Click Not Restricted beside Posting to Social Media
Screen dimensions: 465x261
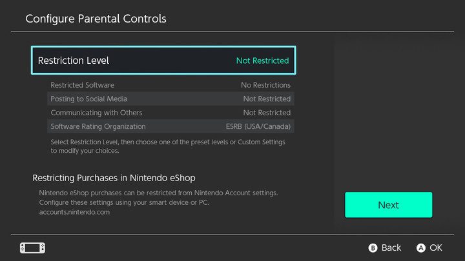(267, 99)
